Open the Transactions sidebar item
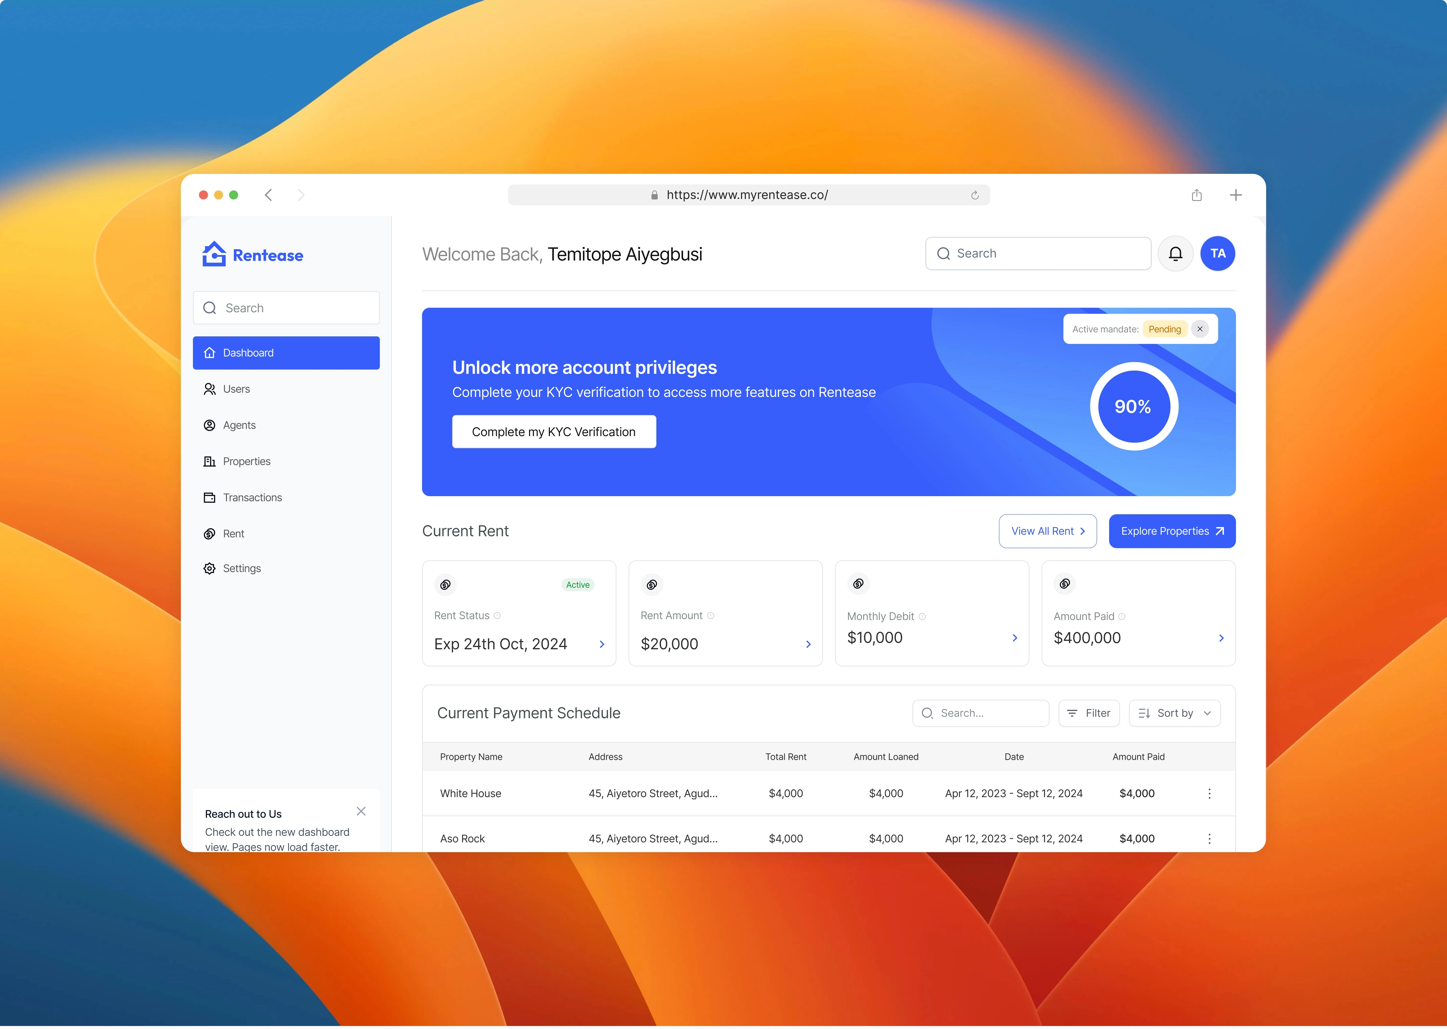The image size is (1447, 1029). (x=252, y=498)
